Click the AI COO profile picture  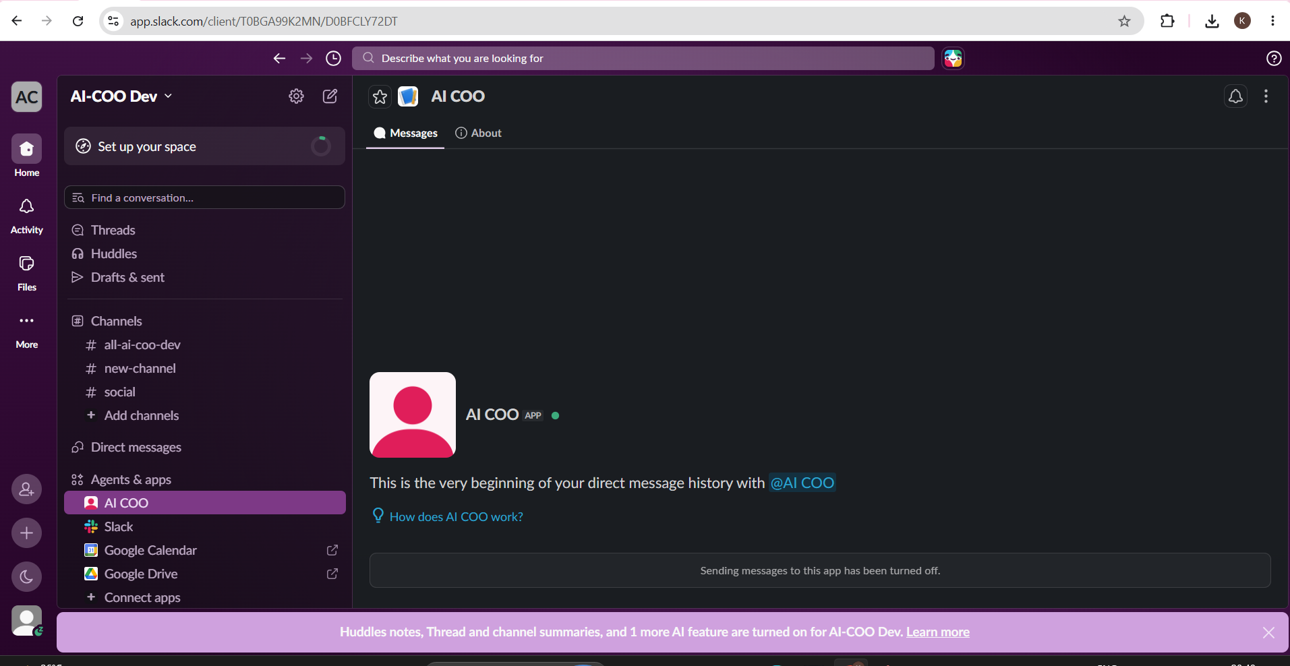tap(413, 415)
